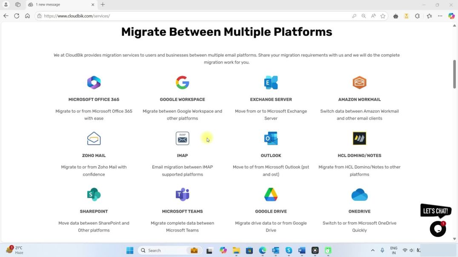This screenshot has height=257, width=458.
Task: Click the IMAP mail icon
Action: point(182,138)
